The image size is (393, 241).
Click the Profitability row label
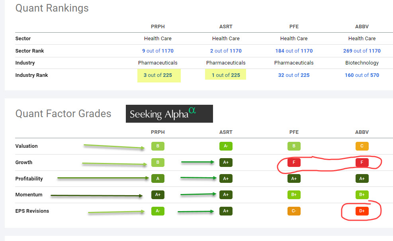click(29, 179)
